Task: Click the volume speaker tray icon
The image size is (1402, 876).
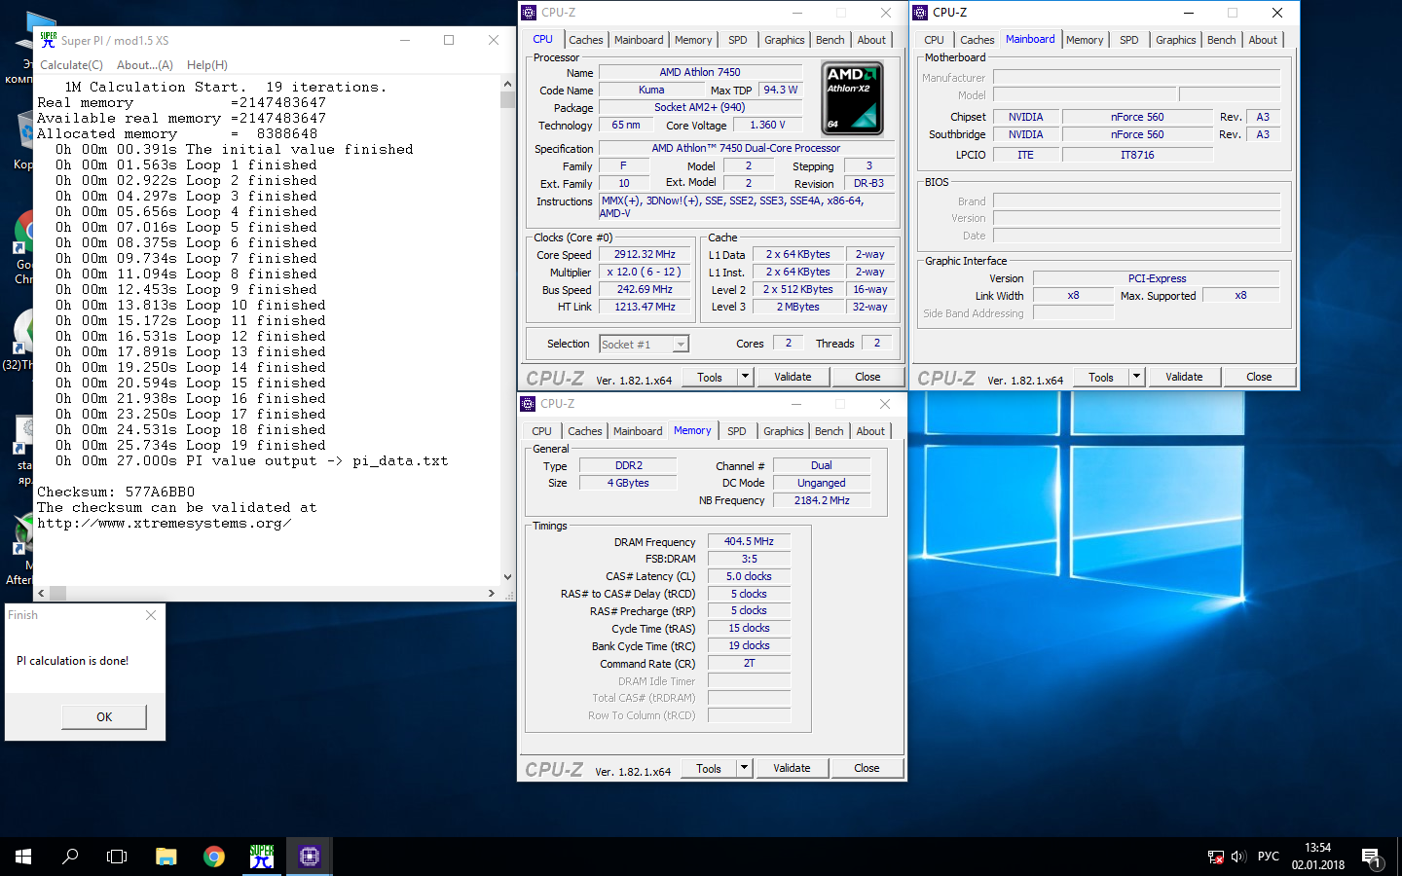Action: pyautogui.click(x=1238, y=857)
